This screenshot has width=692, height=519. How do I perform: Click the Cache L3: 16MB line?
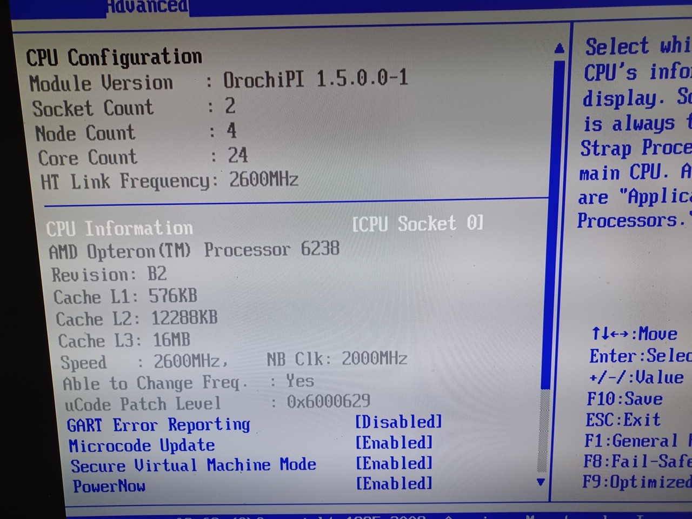click(x=124, y=340)
